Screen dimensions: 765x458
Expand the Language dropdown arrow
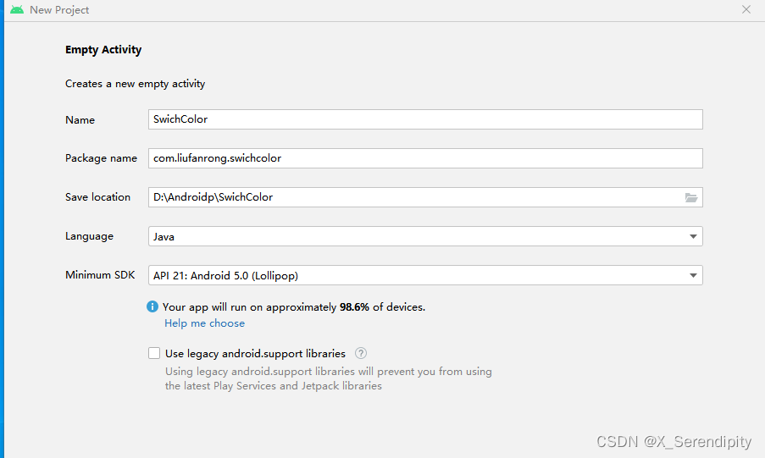point(693,236)
